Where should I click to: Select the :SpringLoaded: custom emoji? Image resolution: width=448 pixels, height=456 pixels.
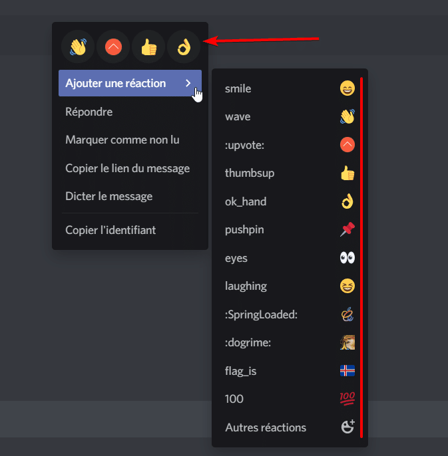coord(290,314)
